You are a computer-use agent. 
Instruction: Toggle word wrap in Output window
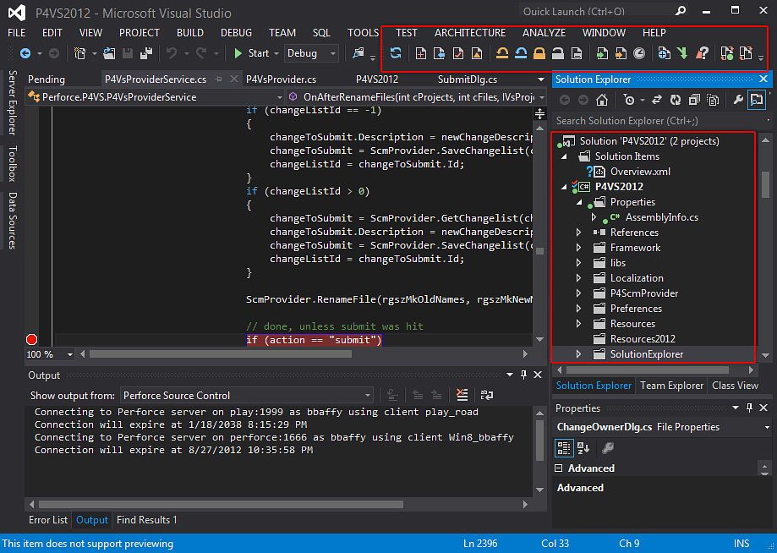(486, 395)
